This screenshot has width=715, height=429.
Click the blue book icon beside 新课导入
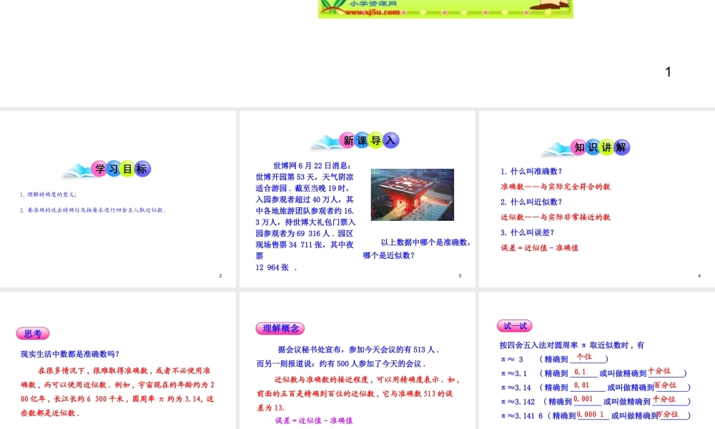coord(324,140)
